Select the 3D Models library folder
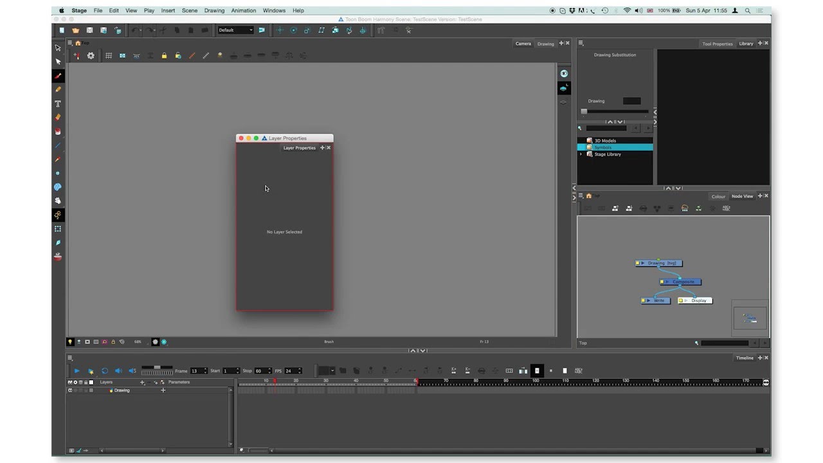This screenshot has width=823, height=463. pyautogui.click(x=615, y=141)
